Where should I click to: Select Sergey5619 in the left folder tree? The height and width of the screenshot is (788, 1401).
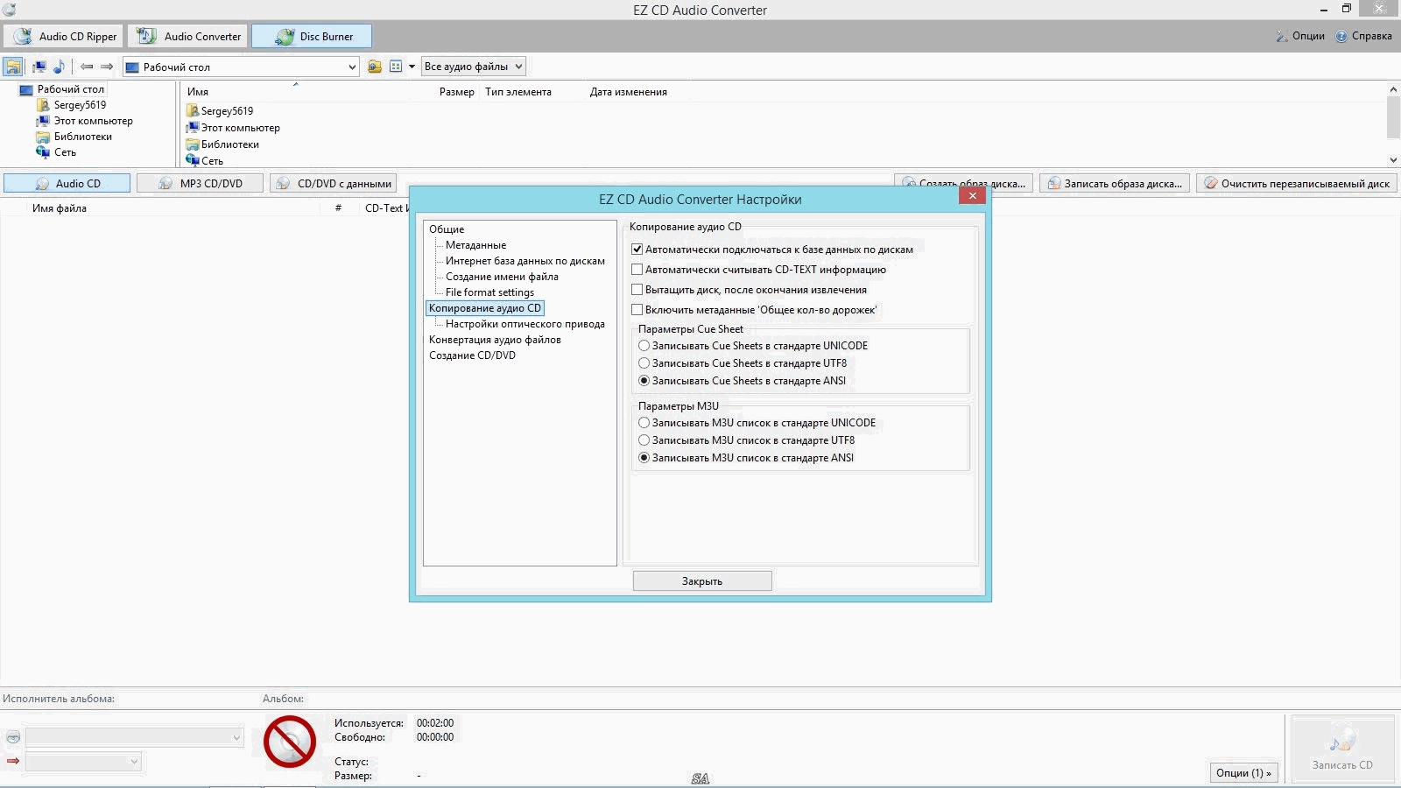80,105
